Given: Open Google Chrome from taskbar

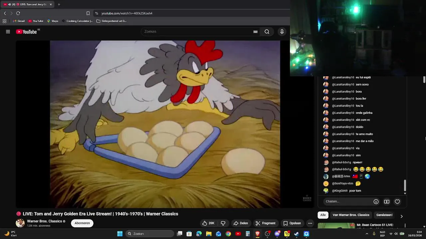Looking at the screenshot, I should (x=228, y=234).
